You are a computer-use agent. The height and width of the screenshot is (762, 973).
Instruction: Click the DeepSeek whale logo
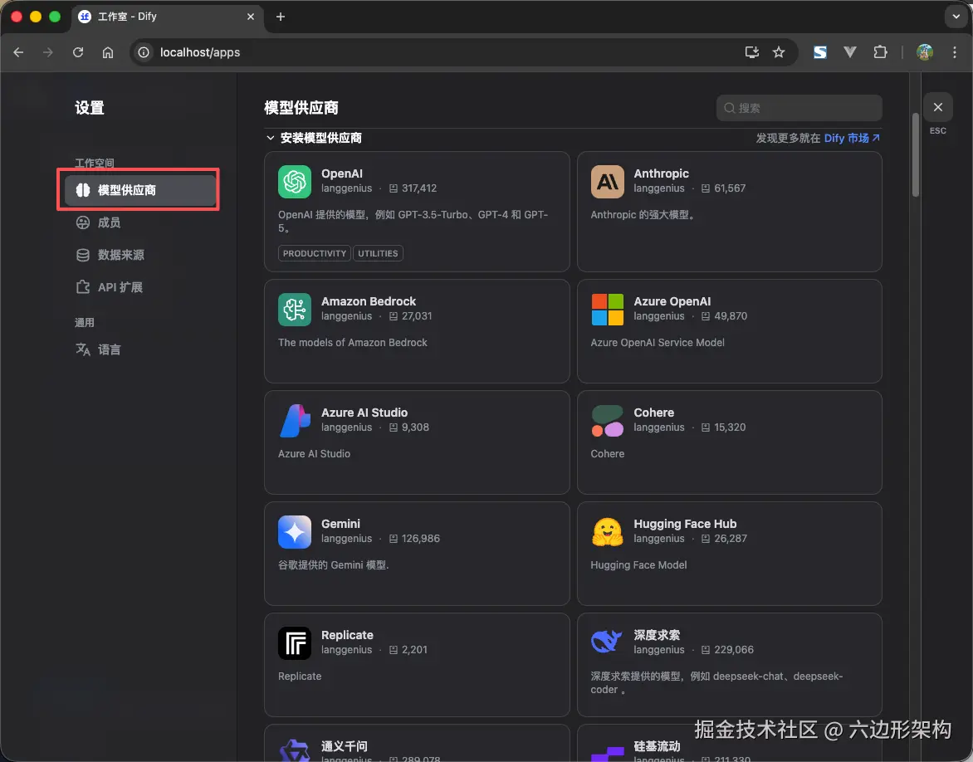pos(607,642)
